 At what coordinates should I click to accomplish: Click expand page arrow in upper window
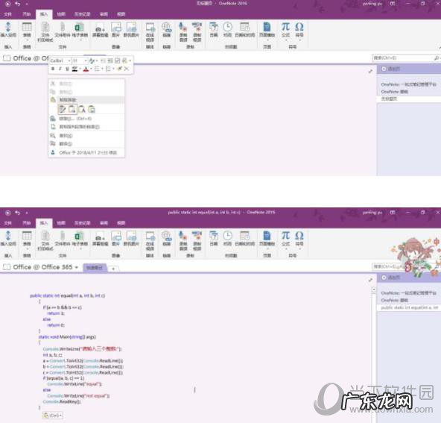(370, 72)
